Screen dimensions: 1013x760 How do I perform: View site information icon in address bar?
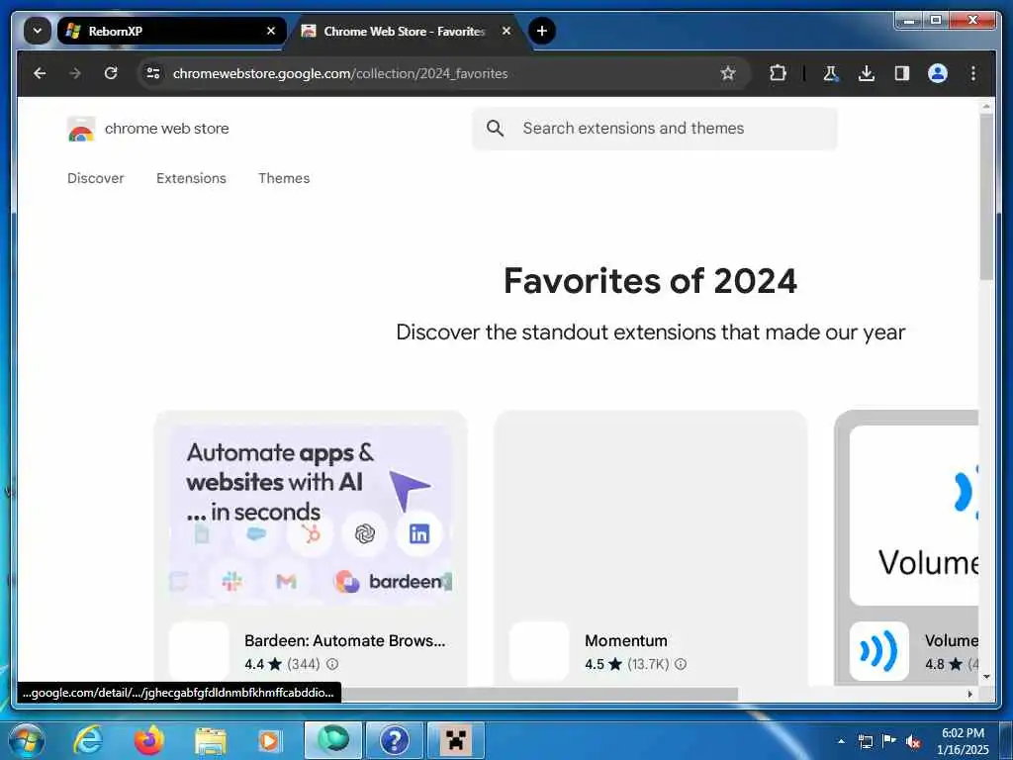pyautogui.click(x=153, y=73)
